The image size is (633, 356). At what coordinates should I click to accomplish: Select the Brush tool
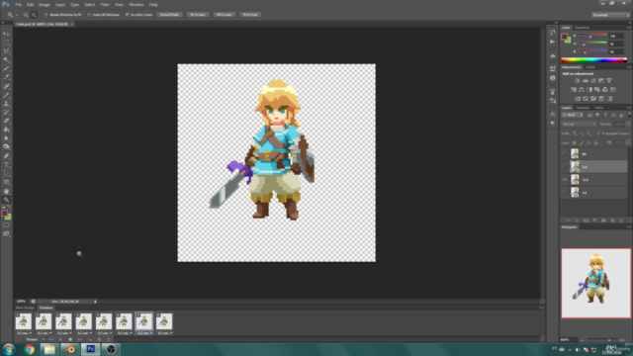pyautogui.click(x=6, y=95)
